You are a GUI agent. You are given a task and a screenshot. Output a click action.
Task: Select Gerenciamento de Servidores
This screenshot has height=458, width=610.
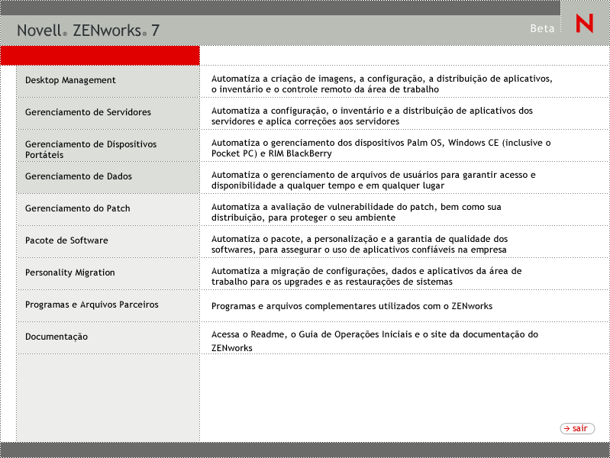tap(108, 113)
